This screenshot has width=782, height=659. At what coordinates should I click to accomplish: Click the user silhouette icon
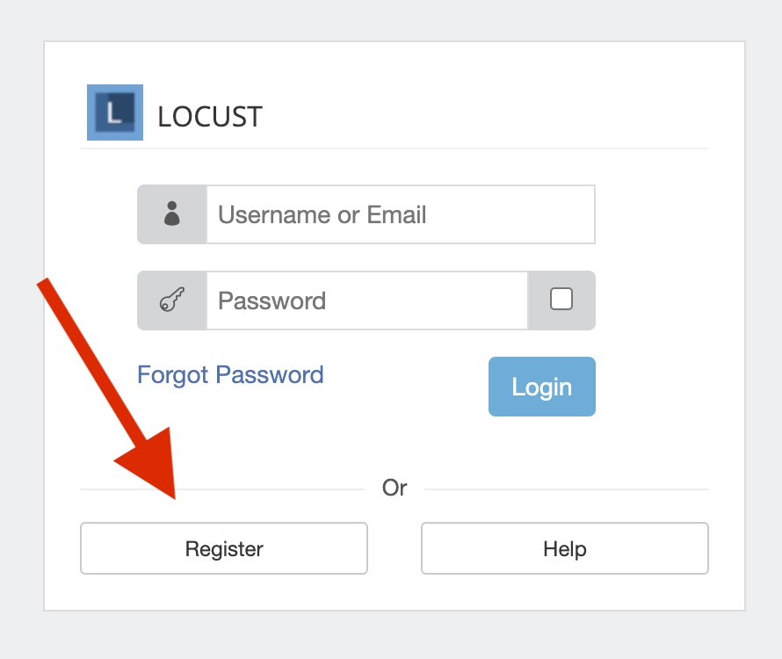(171, 214)
